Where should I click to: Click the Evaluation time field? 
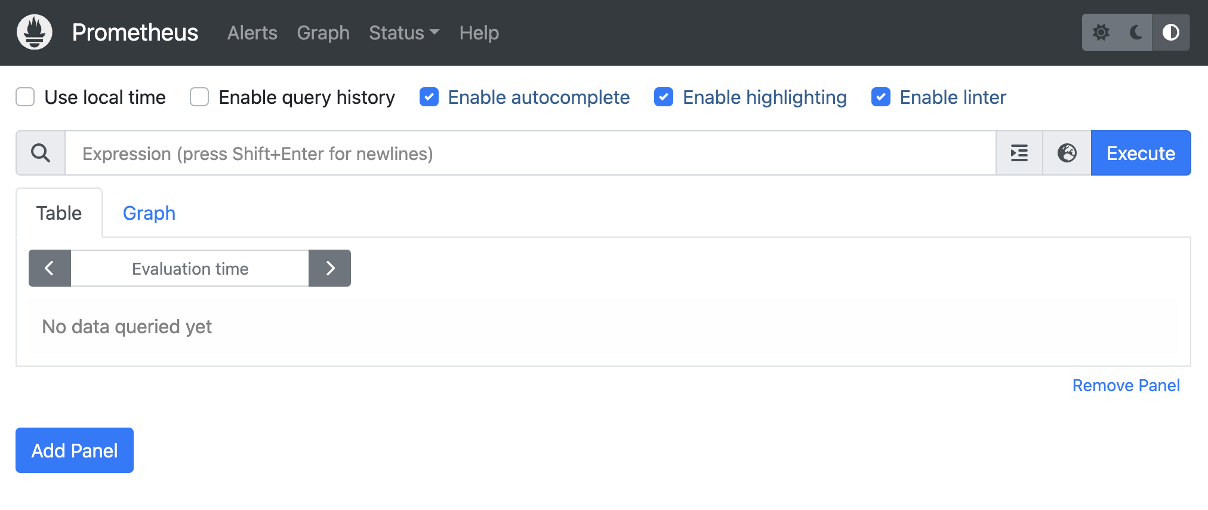click(190, 268)
